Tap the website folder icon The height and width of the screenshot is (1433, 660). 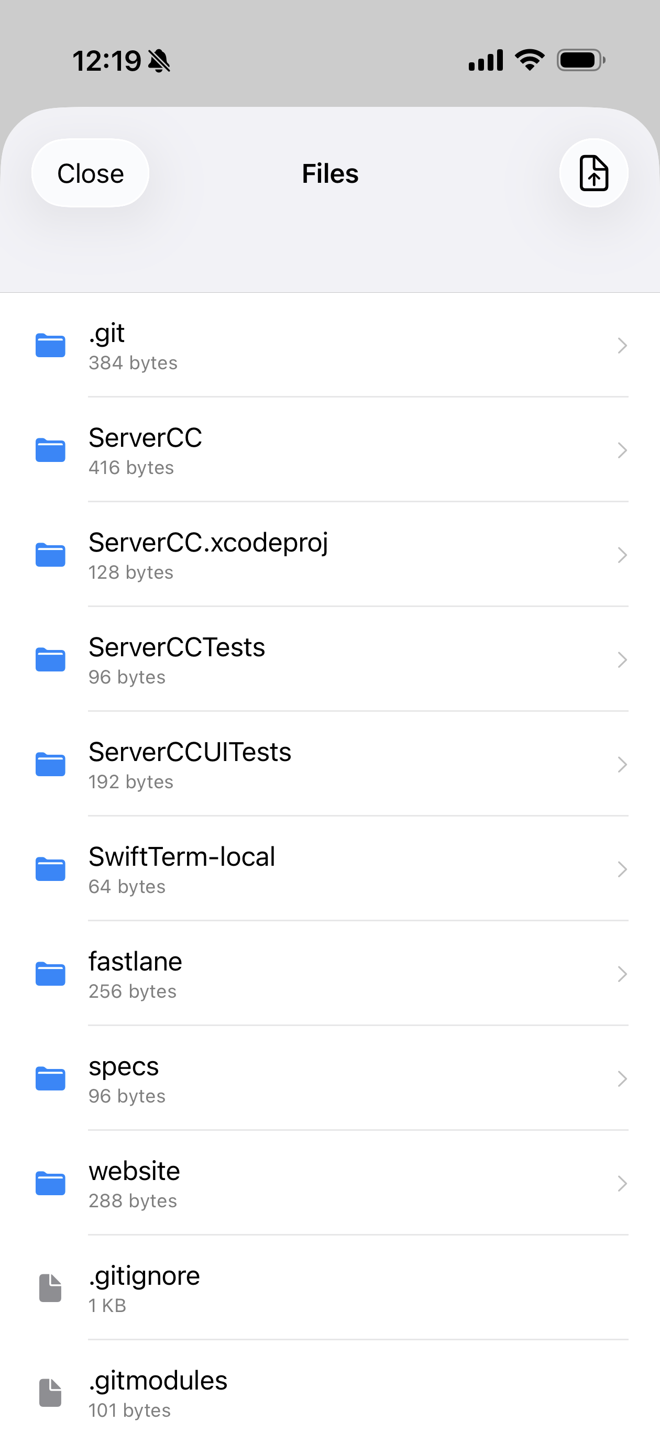[50, 1183]
